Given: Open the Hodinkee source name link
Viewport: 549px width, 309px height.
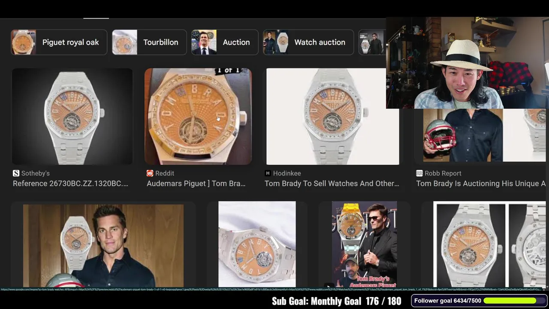Looking at the screenshot, I should tap(287, 173).
